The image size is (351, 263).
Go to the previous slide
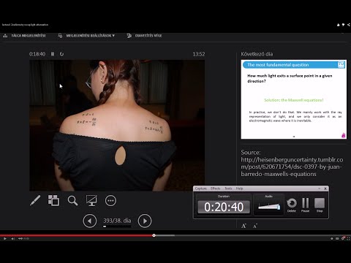(x=90, y=221)
